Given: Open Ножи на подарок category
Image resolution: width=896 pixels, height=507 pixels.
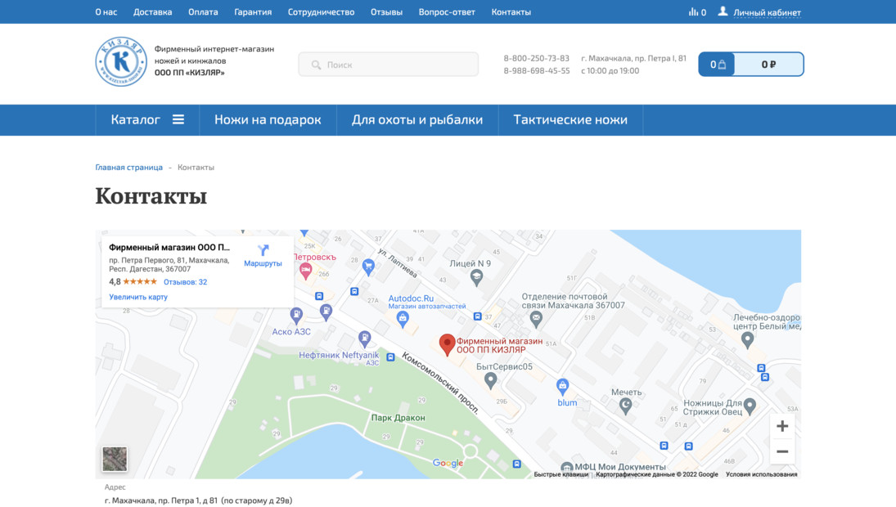Looking at the screenshot, I should (x=268, y=120).
